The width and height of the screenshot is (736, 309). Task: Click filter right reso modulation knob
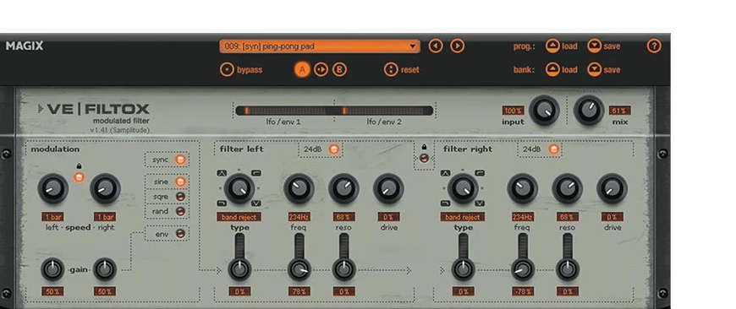pyautogui.click(x=568, y=269)
